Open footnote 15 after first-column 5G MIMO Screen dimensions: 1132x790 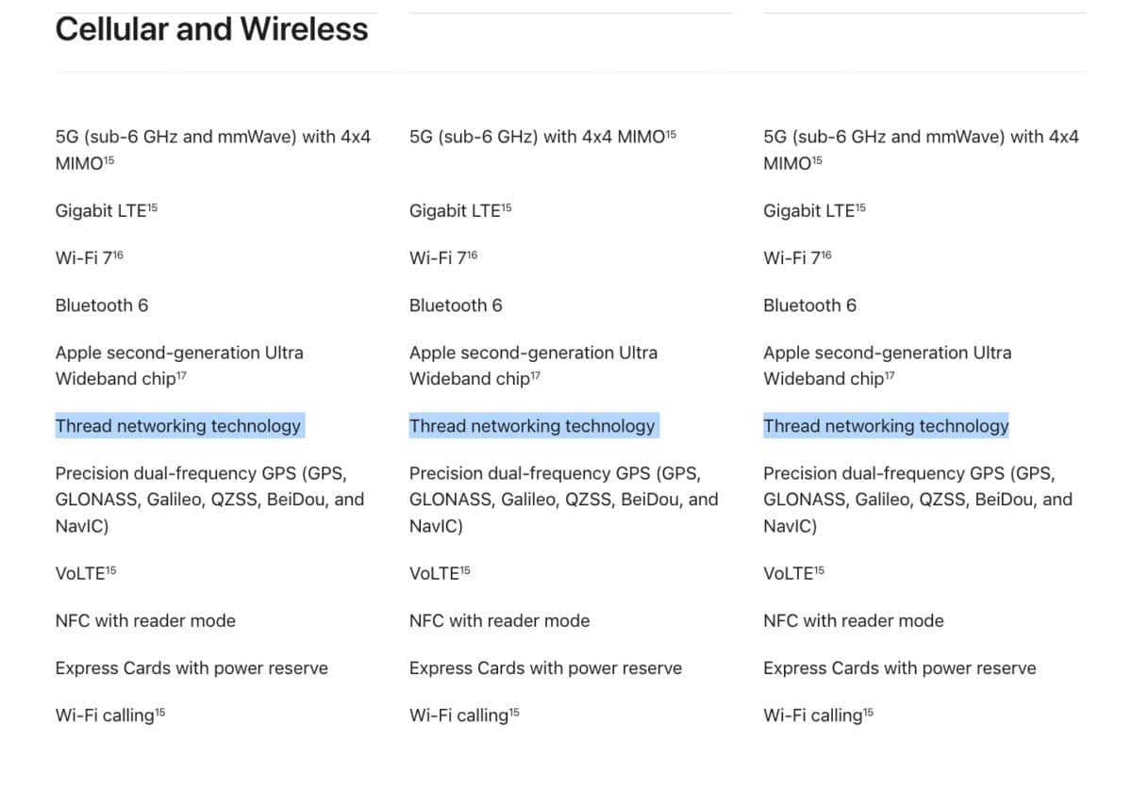109,160
